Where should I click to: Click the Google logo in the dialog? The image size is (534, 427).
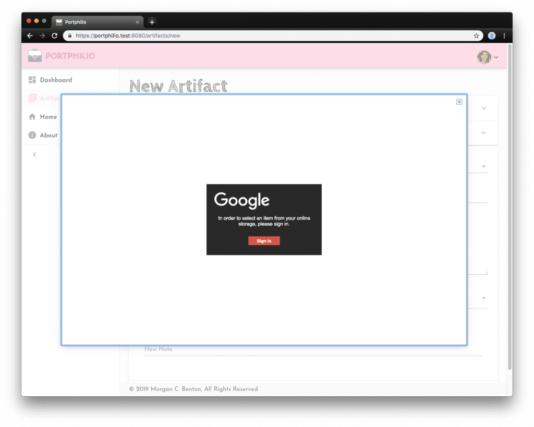242,200
